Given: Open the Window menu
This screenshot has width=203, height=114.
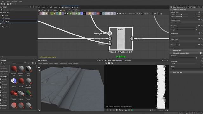Looking at the screenshot, I should click(x=14, y=1).
